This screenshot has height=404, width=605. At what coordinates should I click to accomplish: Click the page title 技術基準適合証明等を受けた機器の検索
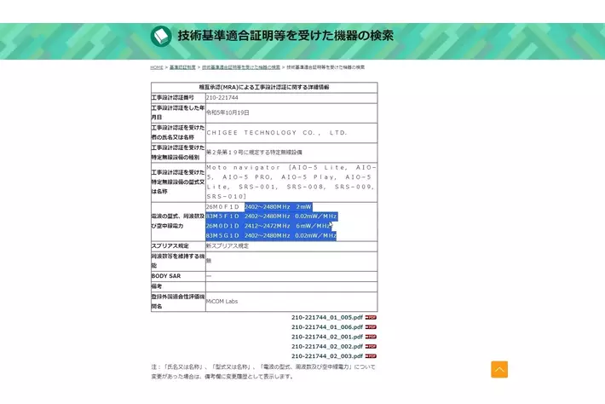point(285,36)
